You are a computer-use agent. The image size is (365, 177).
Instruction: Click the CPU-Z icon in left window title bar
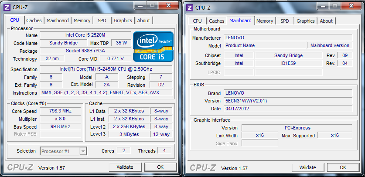(7, 7)
